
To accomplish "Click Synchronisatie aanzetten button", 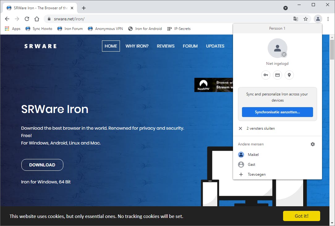I will tap(277, 112).
